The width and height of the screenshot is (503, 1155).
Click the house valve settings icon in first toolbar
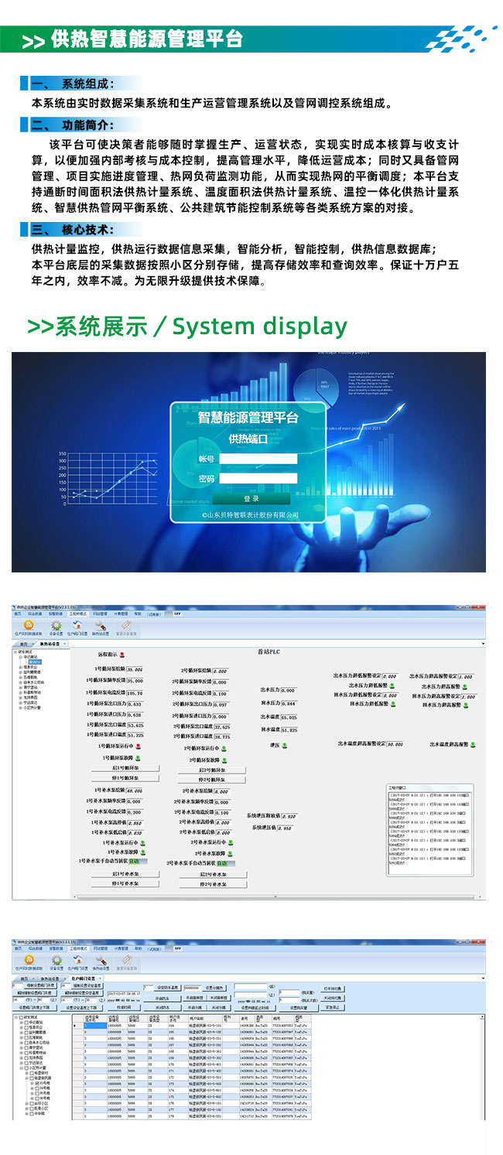click(78, 625)
